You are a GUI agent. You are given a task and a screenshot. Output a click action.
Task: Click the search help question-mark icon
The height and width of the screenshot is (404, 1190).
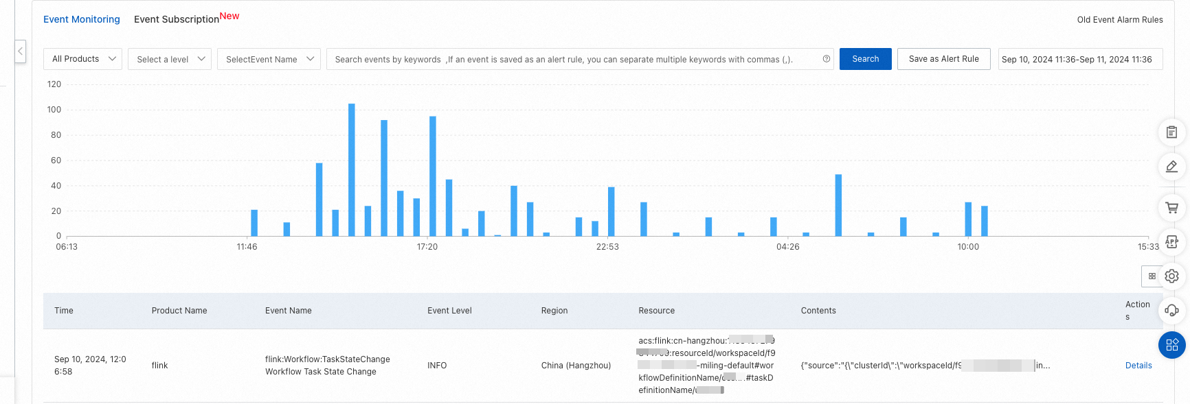click(826, 59)
